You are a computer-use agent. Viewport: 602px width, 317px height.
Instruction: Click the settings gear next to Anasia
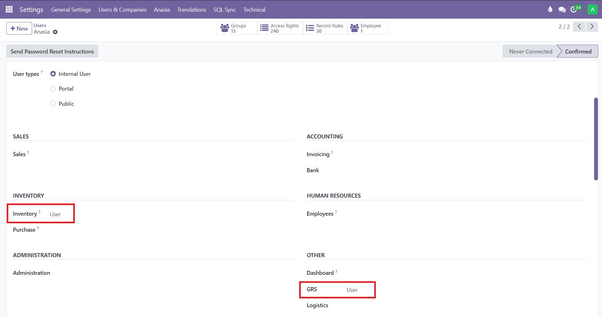[55, 32]
